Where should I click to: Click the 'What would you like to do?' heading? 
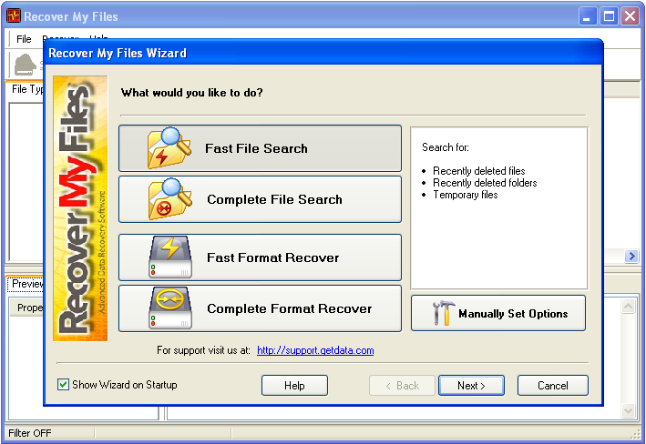[192, 93]
